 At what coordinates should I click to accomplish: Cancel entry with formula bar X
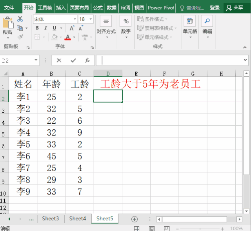click(x=59, y=60)
